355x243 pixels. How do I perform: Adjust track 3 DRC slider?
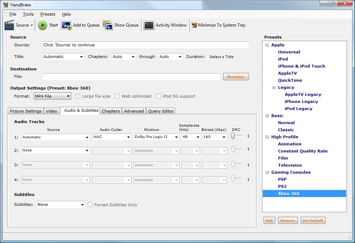(x=233, y=164)
